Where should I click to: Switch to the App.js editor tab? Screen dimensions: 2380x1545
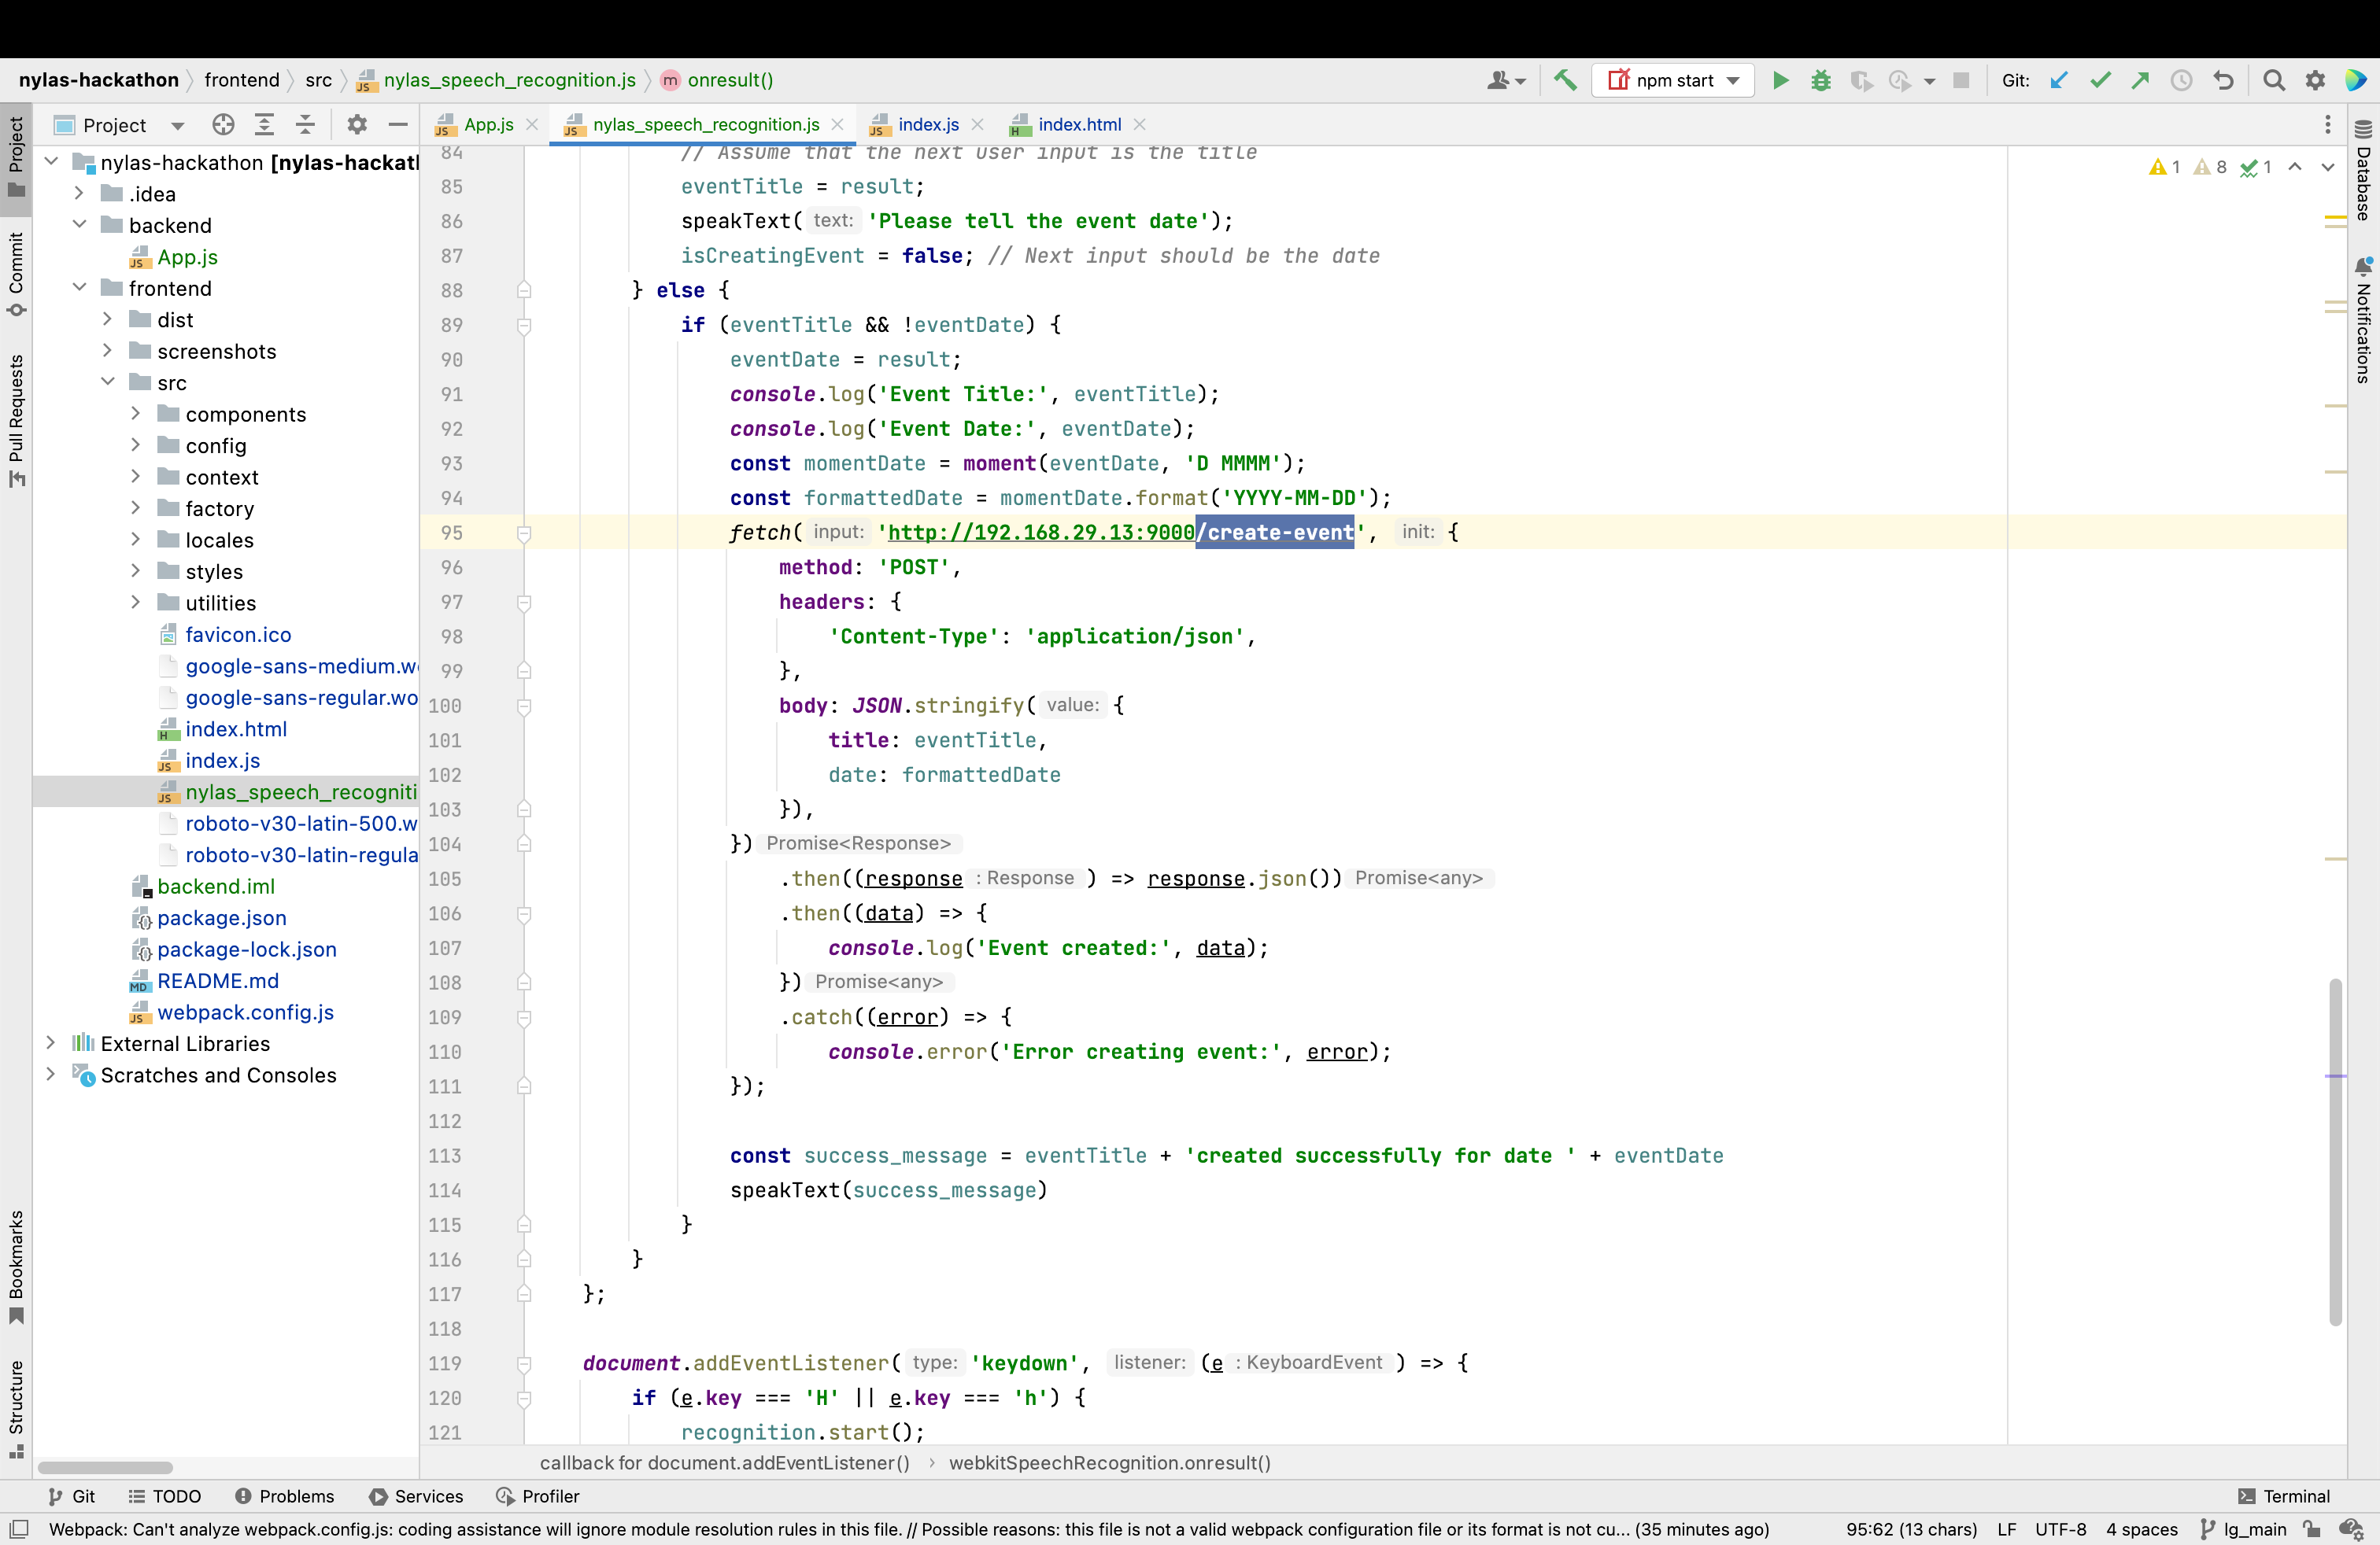click(x=487, y=124)
